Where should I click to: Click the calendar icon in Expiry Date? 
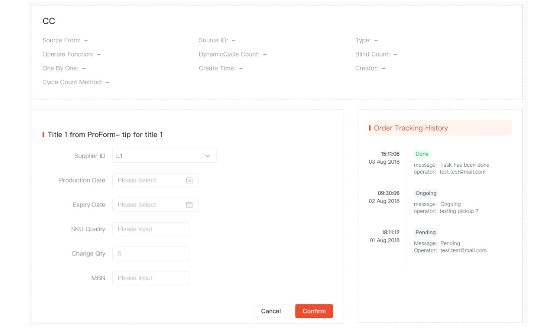tap(189, 205)
